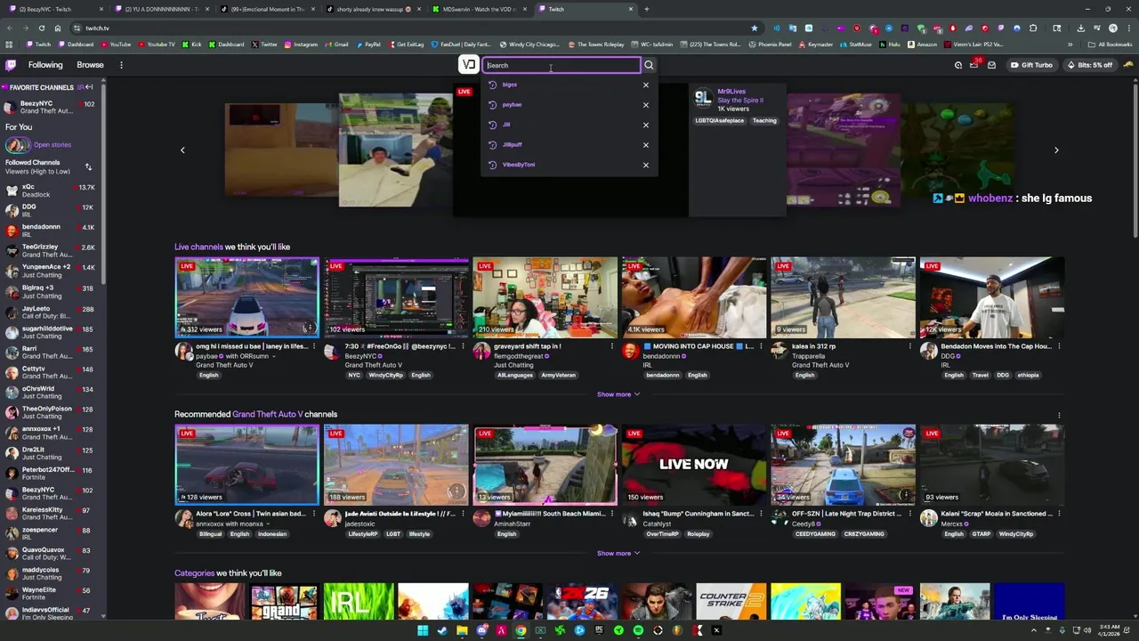This screenshot has width=1139, height=641.
Task: Open the favorite channels edit icon
Action: click(x=80, y=87)
